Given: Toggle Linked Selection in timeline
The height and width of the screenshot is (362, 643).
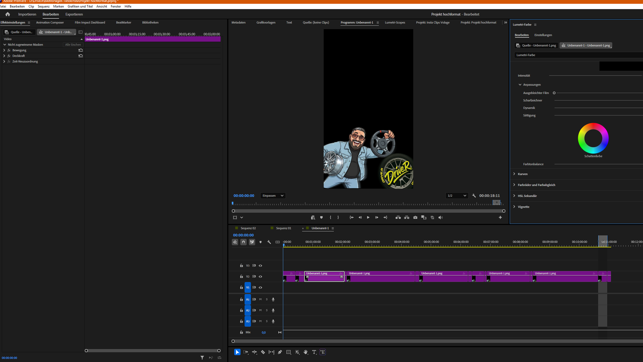Looking at the screenshot, I should 252,242.
